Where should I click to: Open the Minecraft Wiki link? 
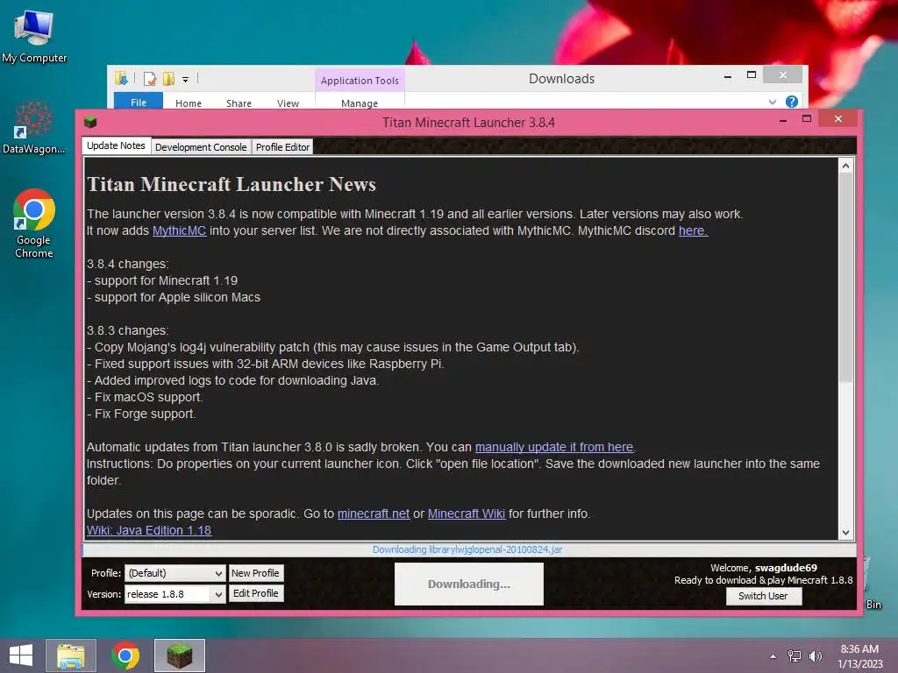[467, 514]
